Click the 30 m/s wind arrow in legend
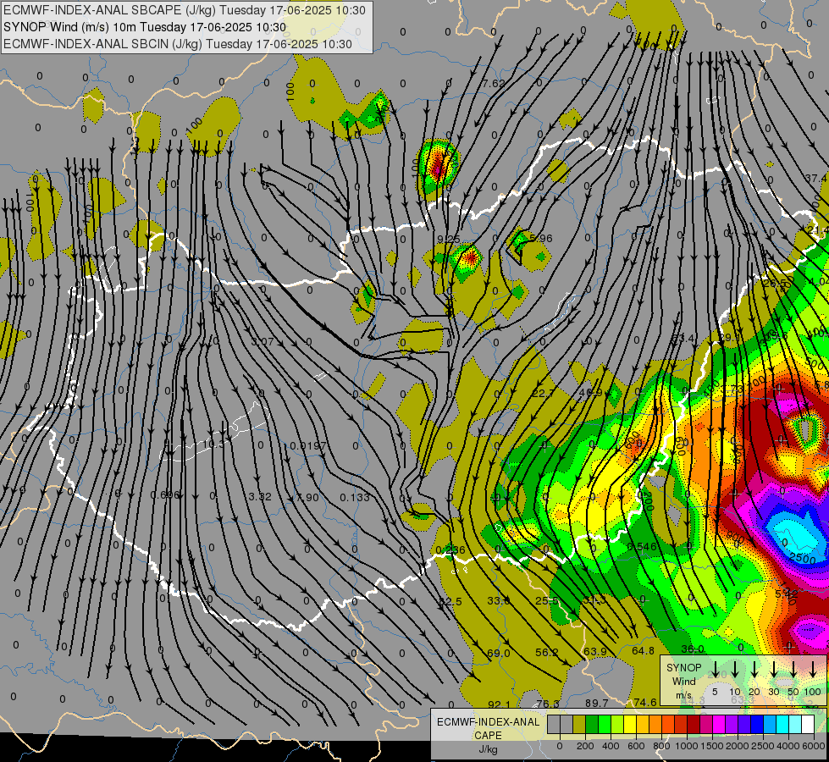Viewport: 829px width, 762px height. (x=774, y=670)
